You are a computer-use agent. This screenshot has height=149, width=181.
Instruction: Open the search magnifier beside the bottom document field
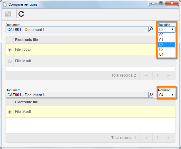point(151,95)
